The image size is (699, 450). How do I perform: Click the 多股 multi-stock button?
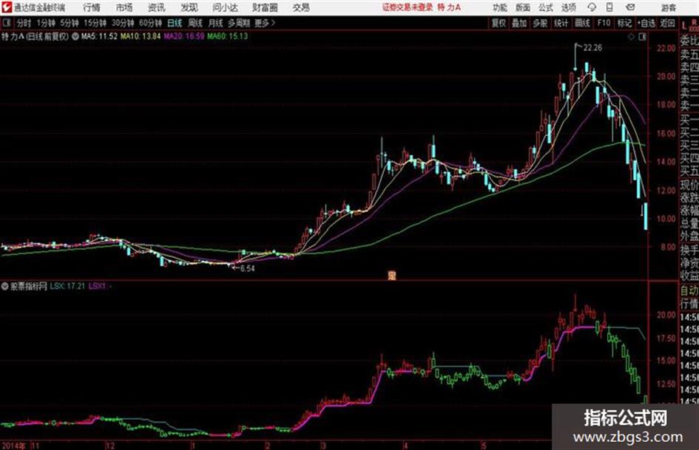click(x=540, y=23)
